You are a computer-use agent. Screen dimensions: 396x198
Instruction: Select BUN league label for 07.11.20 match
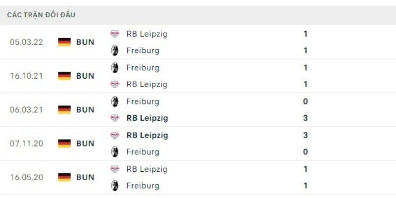click(85, 144)
